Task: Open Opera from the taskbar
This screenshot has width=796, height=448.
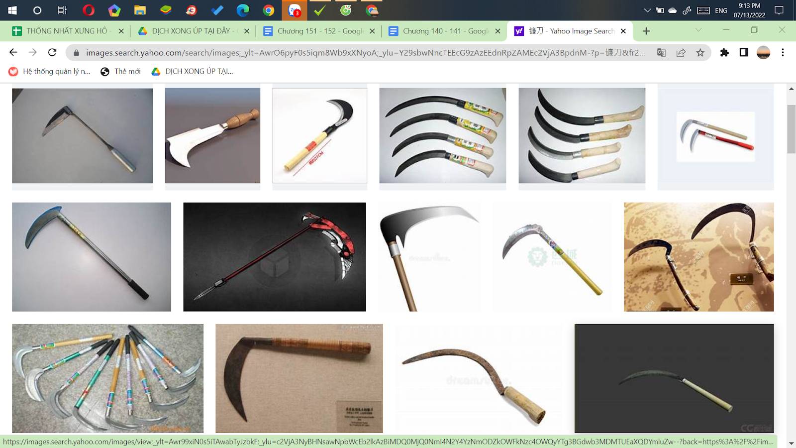Action: (89, 10)
